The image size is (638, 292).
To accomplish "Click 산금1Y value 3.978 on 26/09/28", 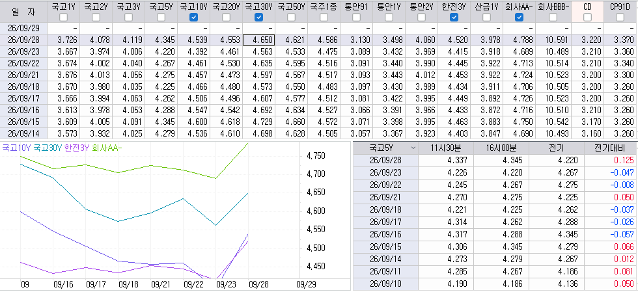I will coord(487,40).
